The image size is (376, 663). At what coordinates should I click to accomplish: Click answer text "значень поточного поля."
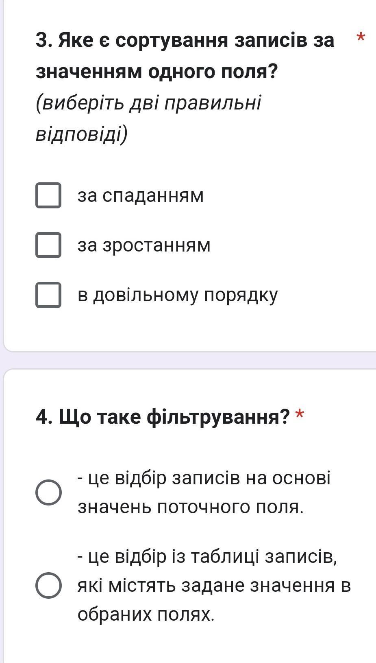pos(191,507)
